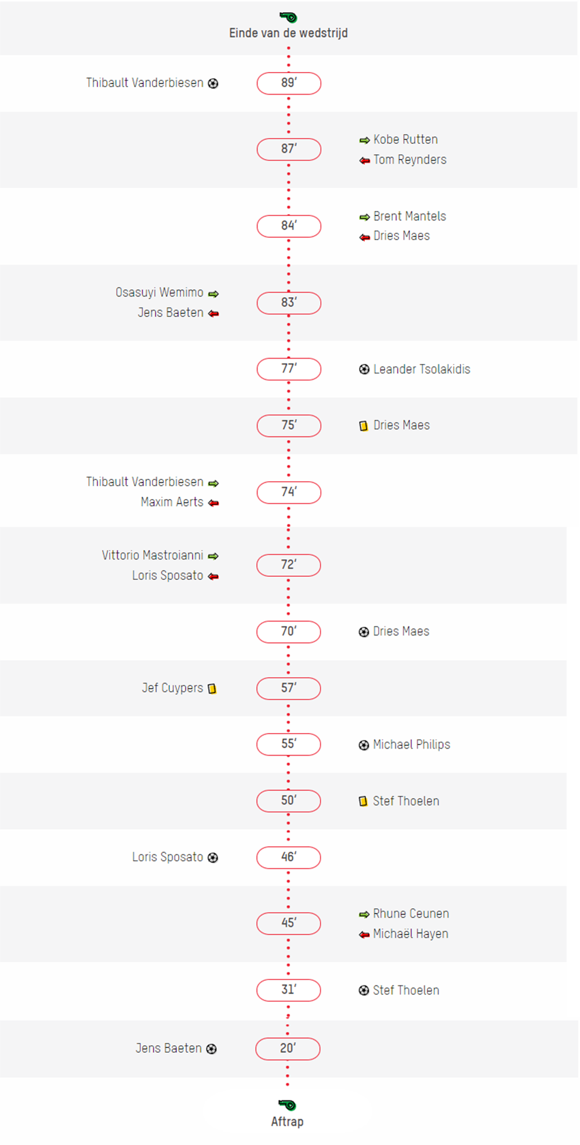Image resolution: width=580 pixels, height=1145 pixels.
Task: Select the 77' minute marker
Action: coord(289,369)
